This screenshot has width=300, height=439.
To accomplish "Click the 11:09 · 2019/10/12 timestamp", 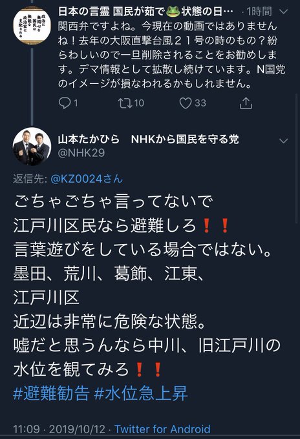I will pos(59,429).
